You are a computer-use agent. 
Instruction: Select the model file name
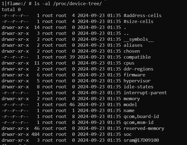130,104
